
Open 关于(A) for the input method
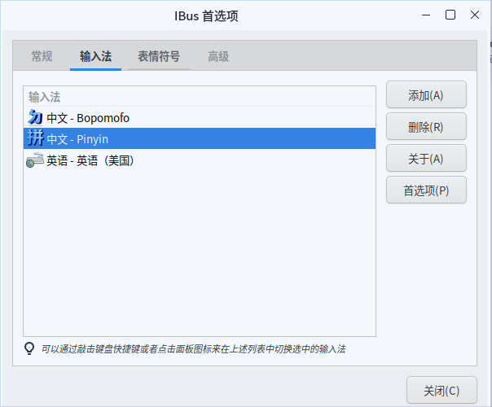[x=426, y=159]
